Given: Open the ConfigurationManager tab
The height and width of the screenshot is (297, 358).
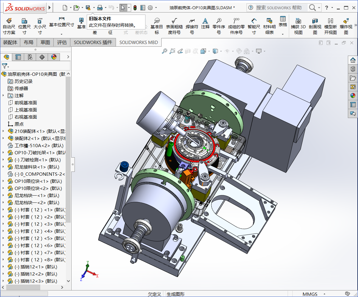Looking at the screenshot, I should click(x=30, y=57).
